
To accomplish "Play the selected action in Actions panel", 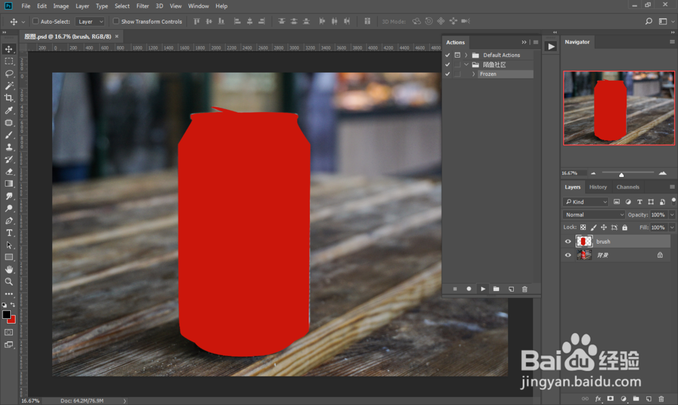I will tap(483, 289).
